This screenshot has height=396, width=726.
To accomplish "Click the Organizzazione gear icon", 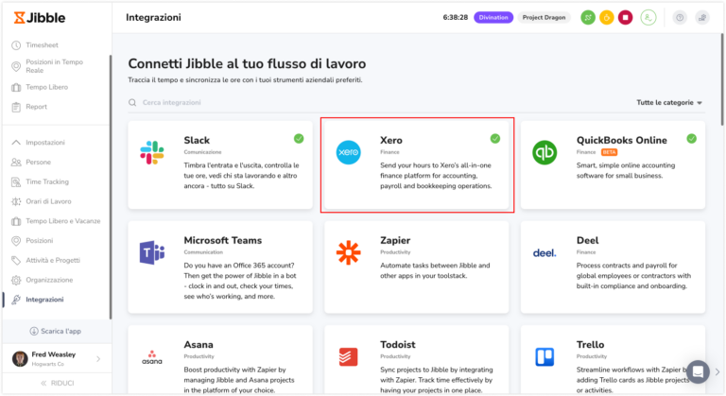I will point(16,280).
